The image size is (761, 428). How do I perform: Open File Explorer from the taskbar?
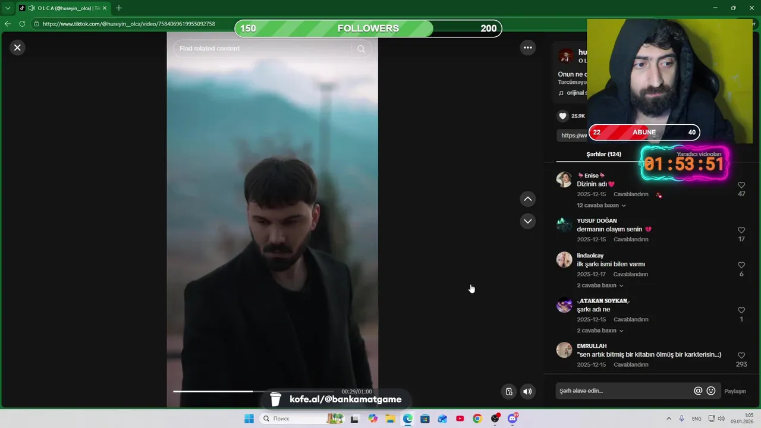click(x=390, y=418)
